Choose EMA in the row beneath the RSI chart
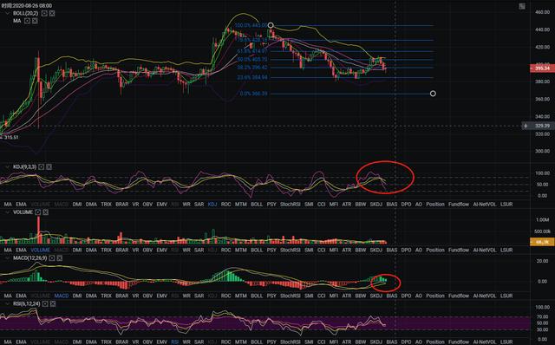The width and height of the screenshot is (555, 345). (x=21, y=342)
